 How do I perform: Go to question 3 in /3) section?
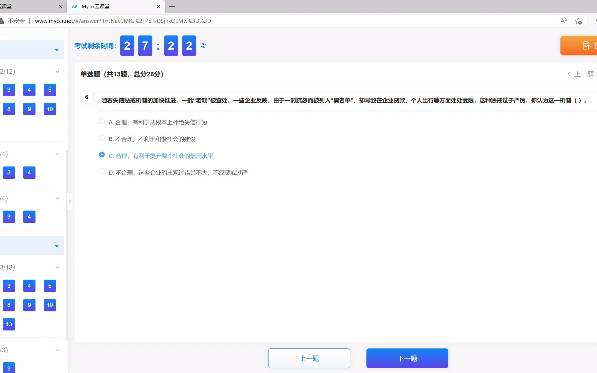pyautogui.click(x=9, y=368)
